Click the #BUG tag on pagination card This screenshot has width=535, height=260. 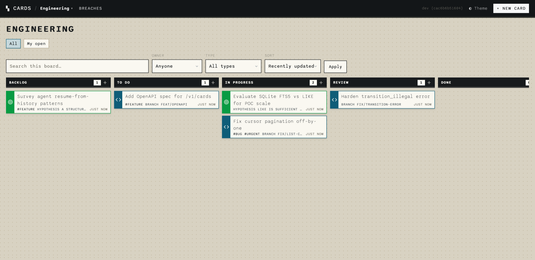pyautogui.click(x=238, y=134)
